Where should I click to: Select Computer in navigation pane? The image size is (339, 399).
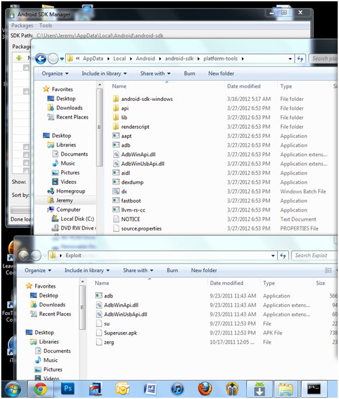point(68,210)
